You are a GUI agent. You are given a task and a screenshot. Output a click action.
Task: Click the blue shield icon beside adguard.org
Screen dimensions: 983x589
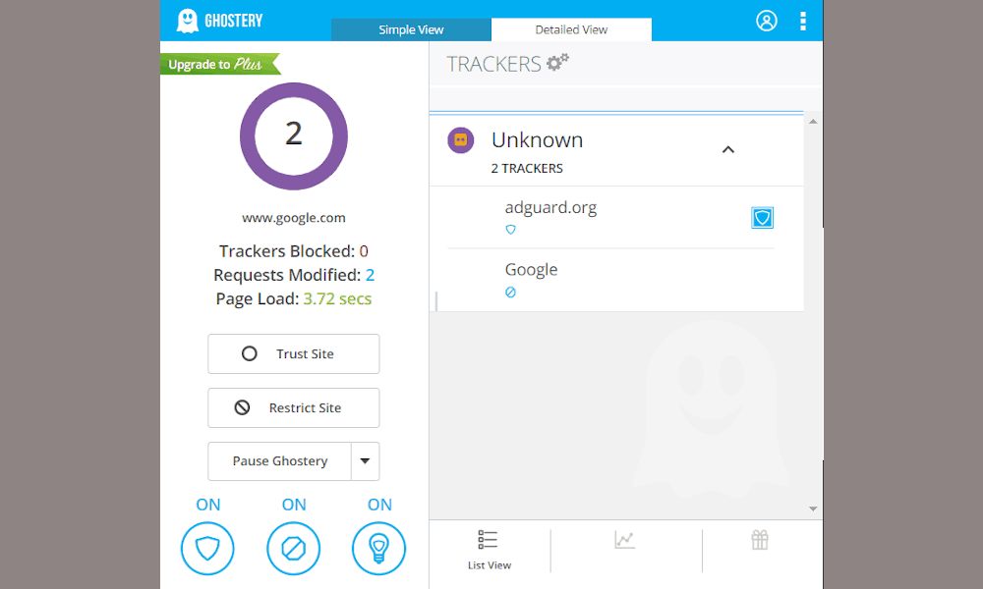point(762,218)
